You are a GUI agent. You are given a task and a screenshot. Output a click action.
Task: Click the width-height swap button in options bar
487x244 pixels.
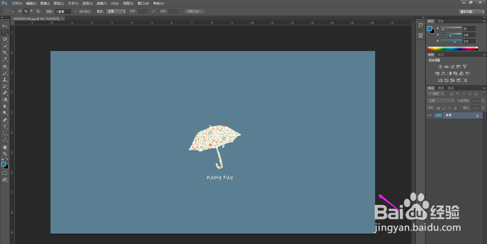click(x=154, y=11)
